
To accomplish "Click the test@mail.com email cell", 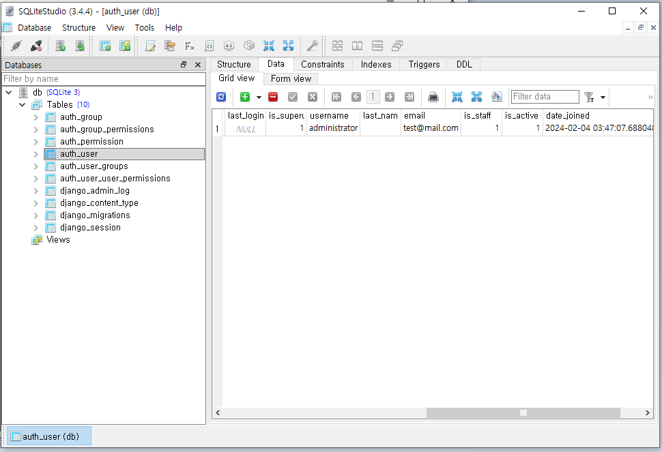I will [x=431, y=128].
